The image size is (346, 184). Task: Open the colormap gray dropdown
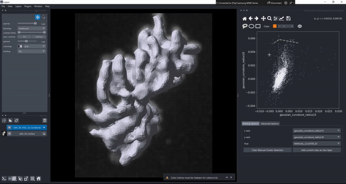click(35, 46)
